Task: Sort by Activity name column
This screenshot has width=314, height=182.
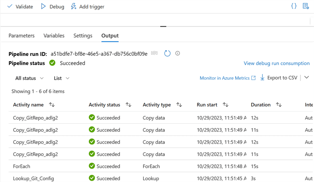Action: coord(52,105)
